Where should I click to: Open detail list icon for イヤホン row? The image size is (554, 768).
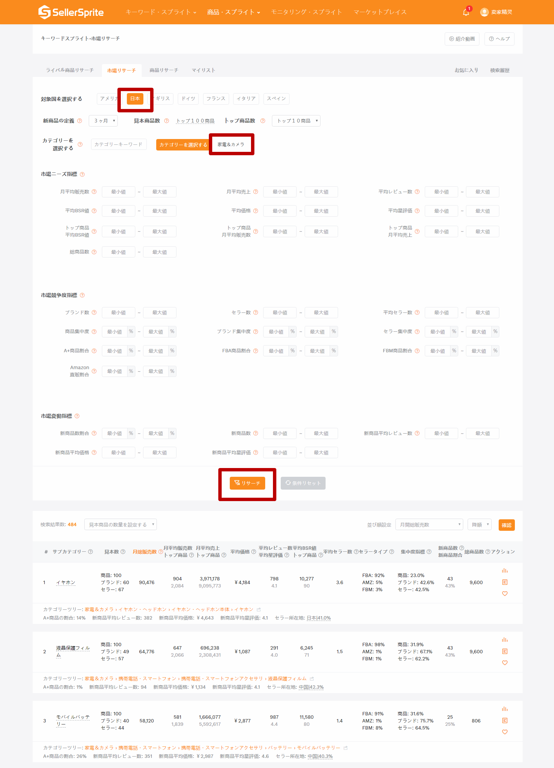click(504, 582)
